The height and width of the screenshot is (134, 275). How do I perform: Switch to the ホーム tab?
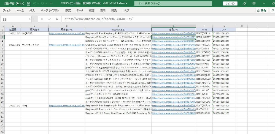click(x=20, y=10)
